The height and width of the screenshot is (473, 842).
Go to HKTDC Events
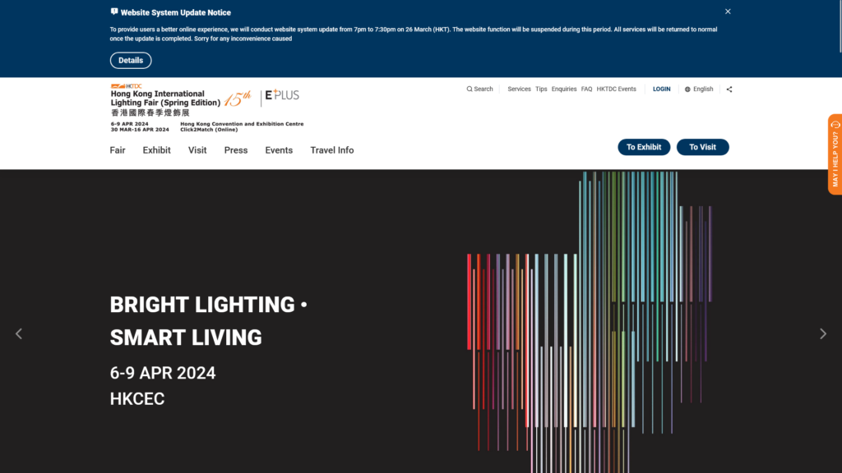(x=616, y=89)
